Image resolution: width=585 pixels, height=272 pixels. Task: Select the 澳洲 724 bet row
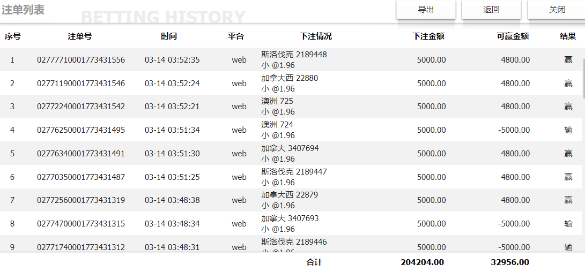tap(278, 125)
